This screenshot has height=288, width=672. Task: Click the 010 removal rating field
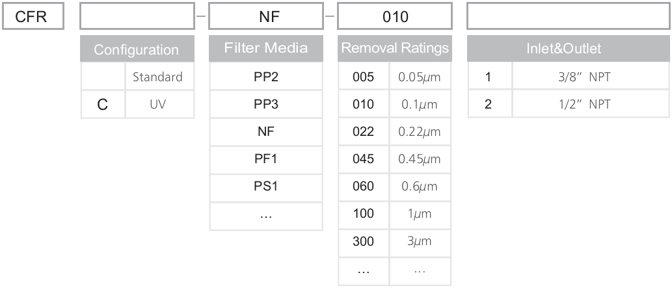(x=394, y=18)
